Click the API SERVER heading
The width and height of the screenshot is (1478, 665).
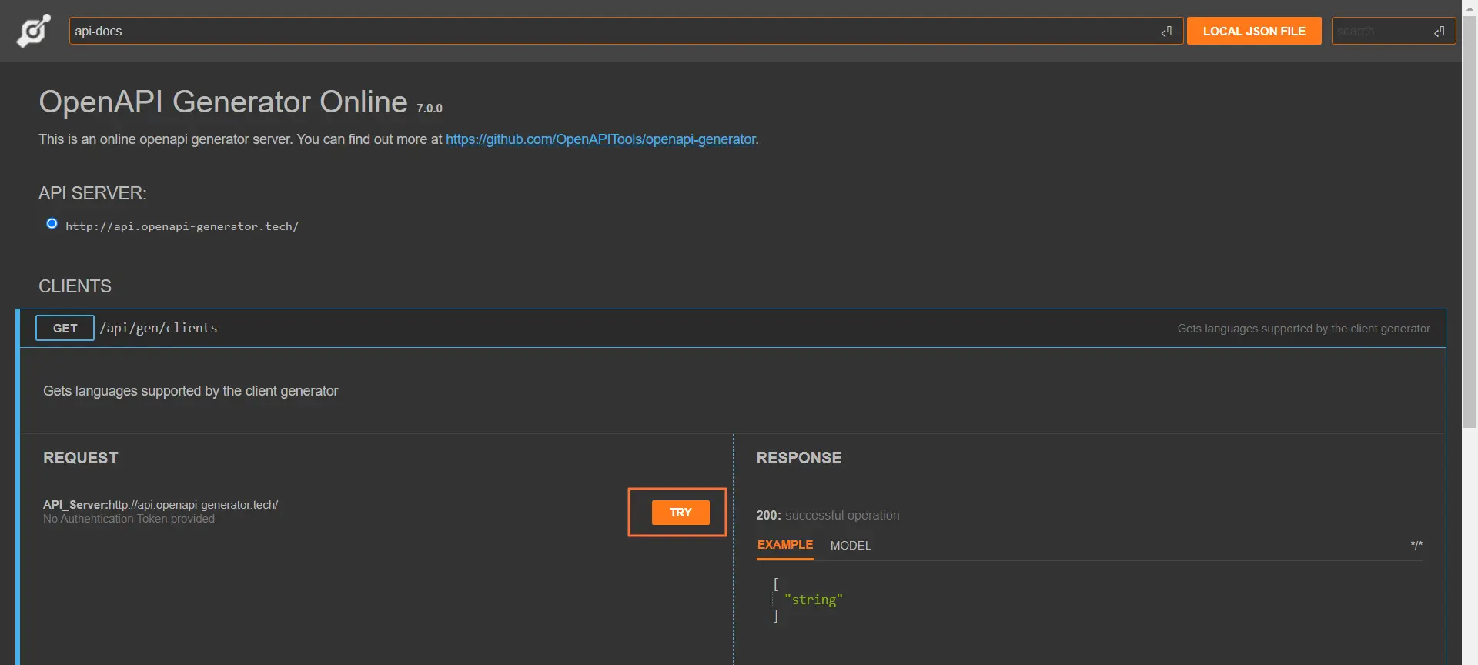92,193
